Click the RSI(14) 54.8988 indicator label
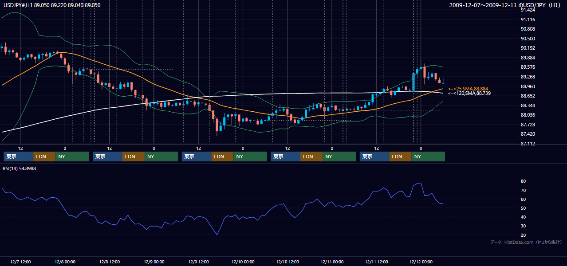567x266 pixels. click(x=20, y=168)
